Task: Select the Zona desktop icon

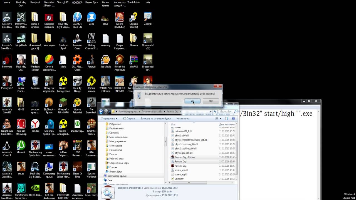Action: (91, 19)
